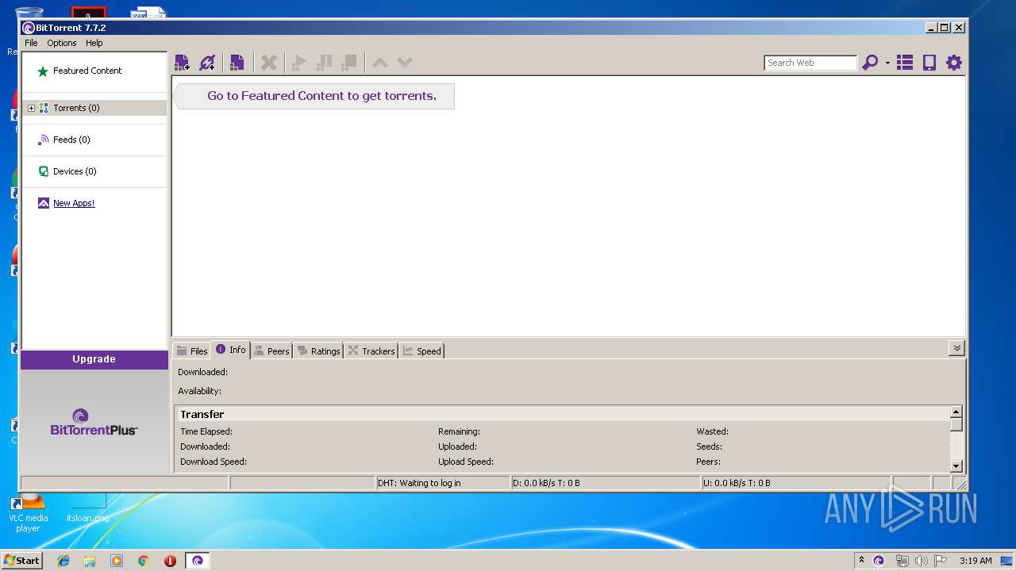Image resolution: width=1016 pixels, height=571 pixels.
Task: Click the New Apps! link
Action: [x=74, y=203]
